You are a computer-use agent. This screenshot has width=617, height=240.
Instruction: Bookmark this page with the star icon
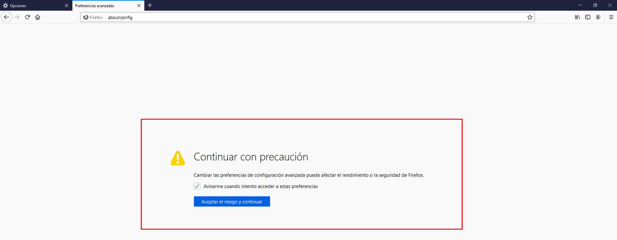(530, 17)
